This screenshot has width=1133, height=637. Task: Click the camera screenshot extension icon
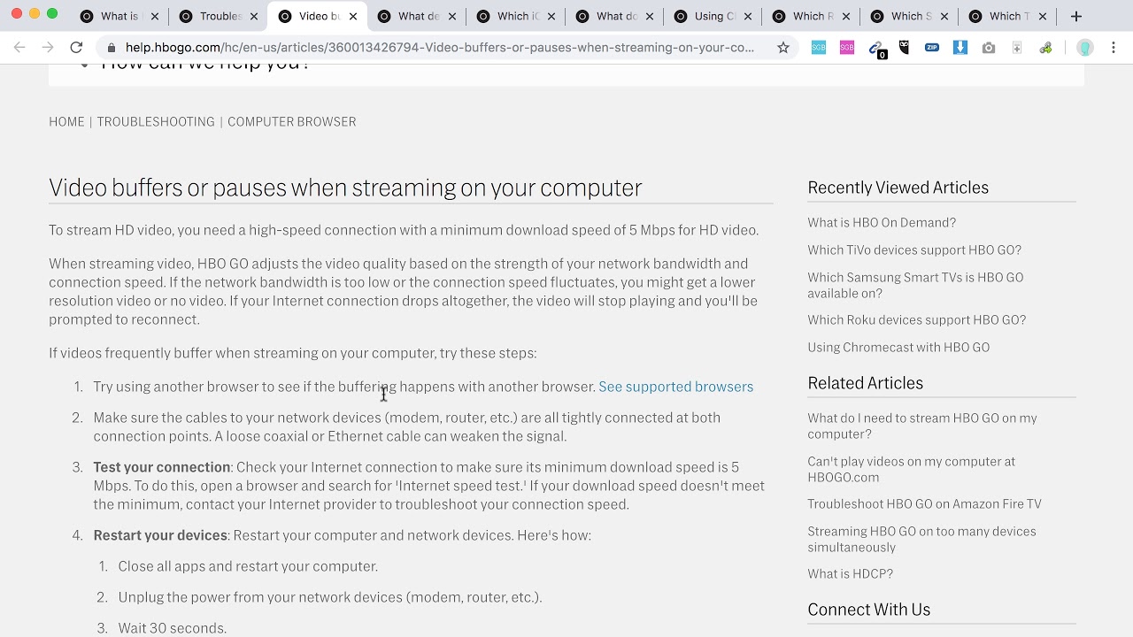(x=989, y=48)
